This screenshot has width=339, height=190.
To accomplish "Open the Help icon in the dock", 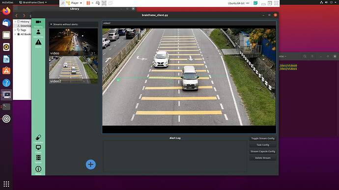I will coord(6,83).
